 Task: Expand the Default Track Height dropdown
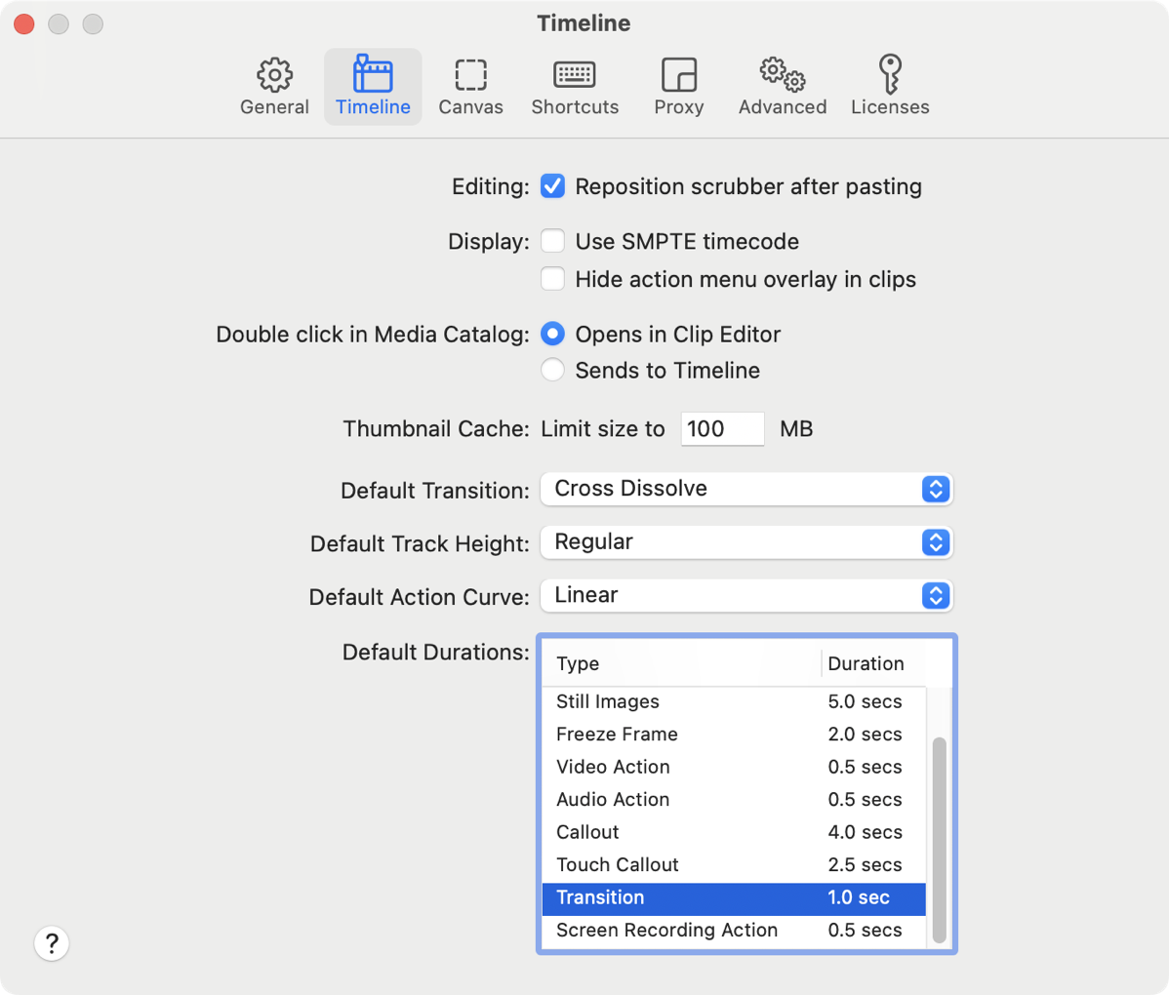[x=746, y=542]
